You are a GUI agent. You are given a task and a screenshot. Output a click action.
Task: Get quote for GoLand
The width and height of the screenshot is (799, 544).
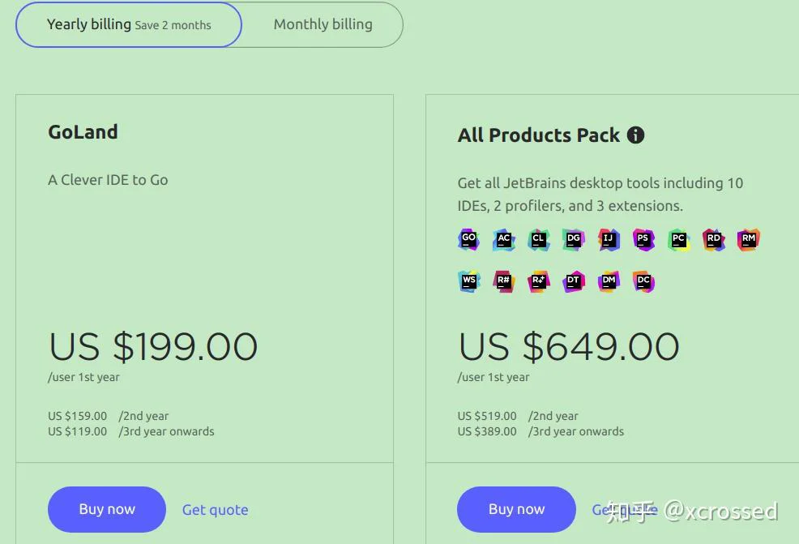pyautogui.click(x=215, y=510)
